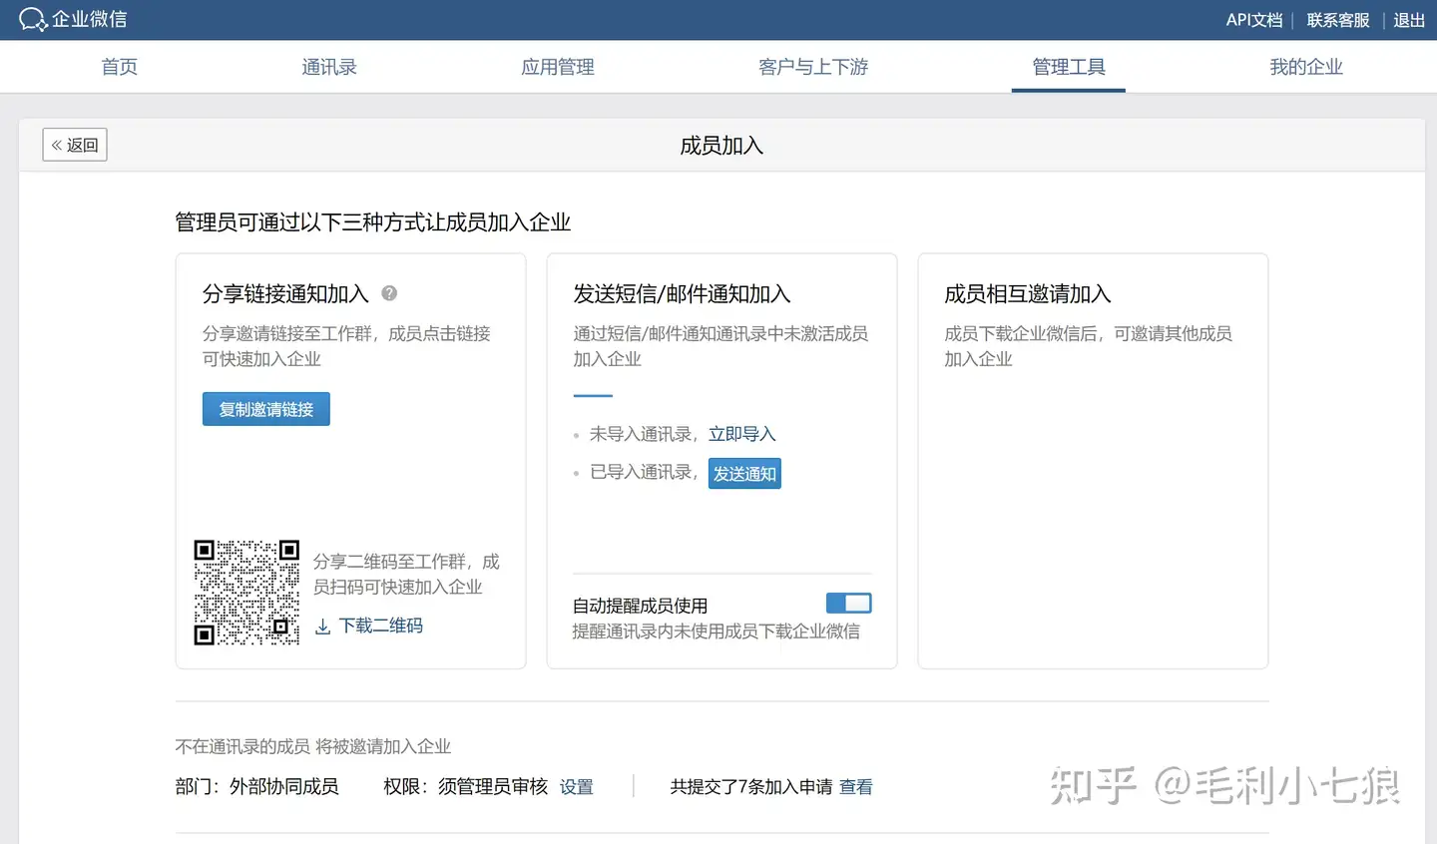This screenshot has width=1437, height=844.
Task: Toggle the 自动提醒成员使用 switch
Action: pyautogui.click(x=848, y=604)
